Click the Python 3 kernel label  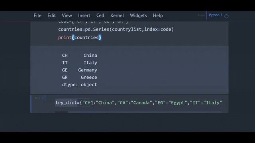(x=215, y=15)
